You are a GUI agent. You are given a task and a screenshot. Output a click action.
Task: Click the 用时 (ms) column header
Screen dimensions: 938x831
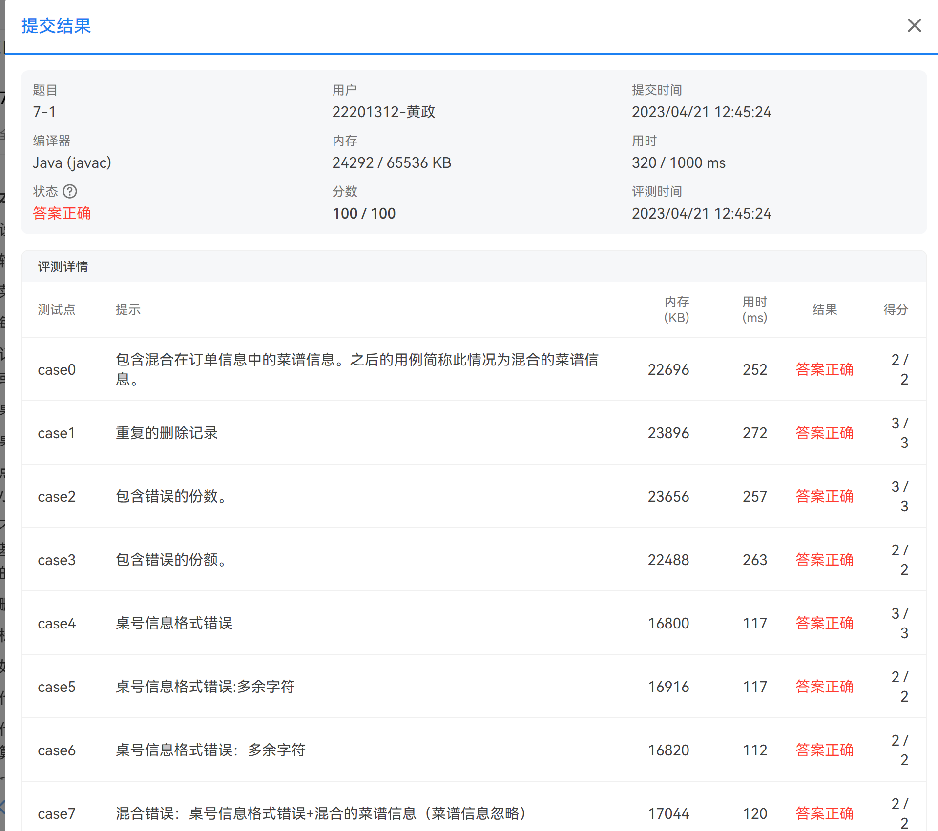(x=754, y=309)
